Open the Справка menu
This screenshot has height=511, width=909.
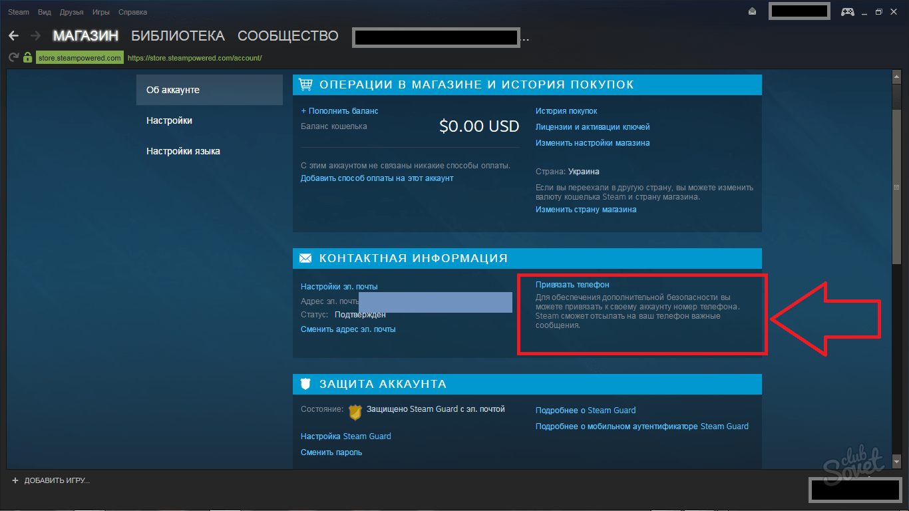tap(132, 12)
